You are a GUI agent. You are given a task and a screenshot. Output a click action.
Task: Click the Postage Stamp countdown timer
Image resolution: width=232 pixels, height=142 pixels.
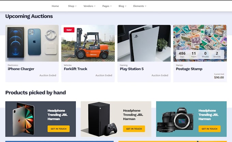[x=200, y=54]
